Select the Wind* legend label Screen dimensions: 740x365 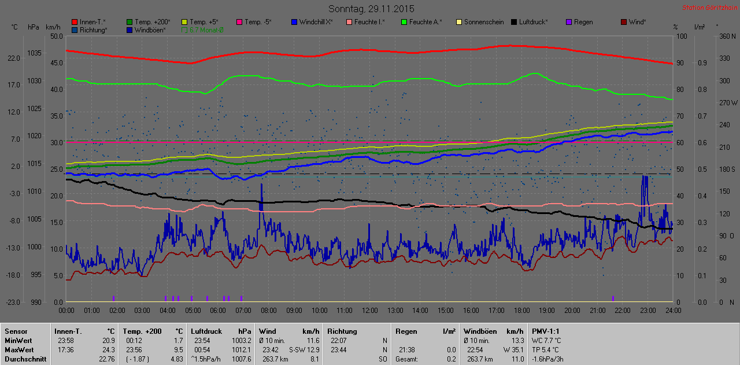(638, 22)
